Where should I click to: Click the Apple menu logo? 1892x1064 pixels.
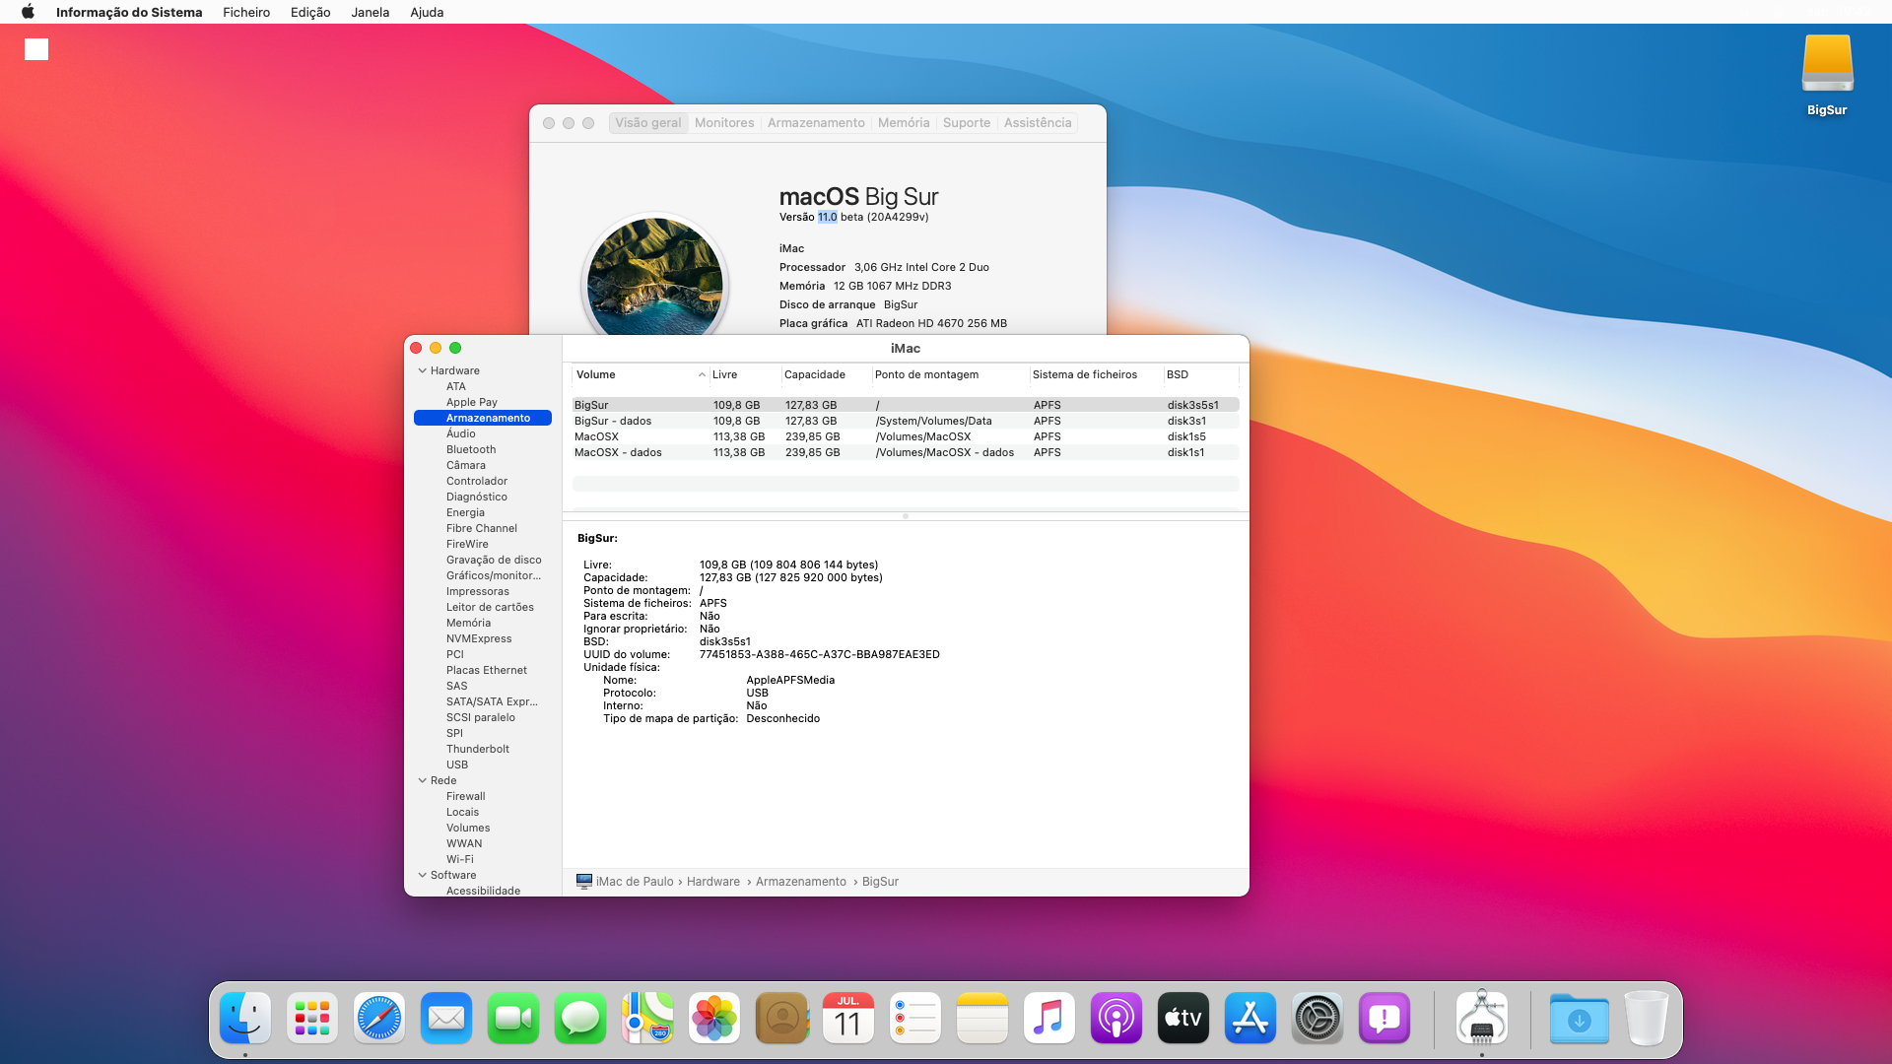[28, 12]
